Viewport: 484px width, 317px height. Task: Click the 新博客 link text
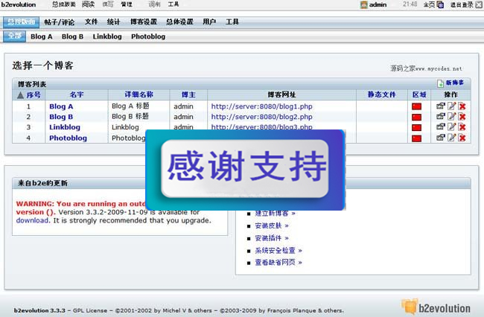coord(455,83)
